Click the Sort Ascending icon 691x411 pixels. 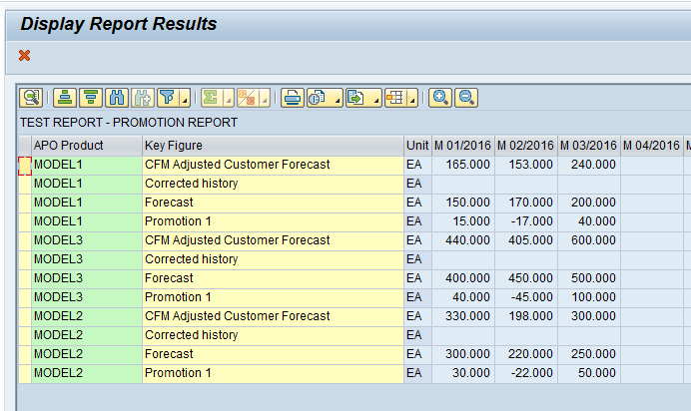pyautogui.click(x=65, y=98)
